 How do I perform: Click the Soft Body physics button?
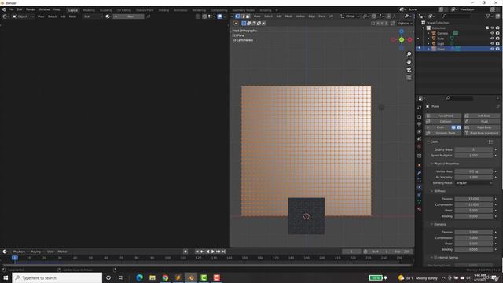(482, 116)
